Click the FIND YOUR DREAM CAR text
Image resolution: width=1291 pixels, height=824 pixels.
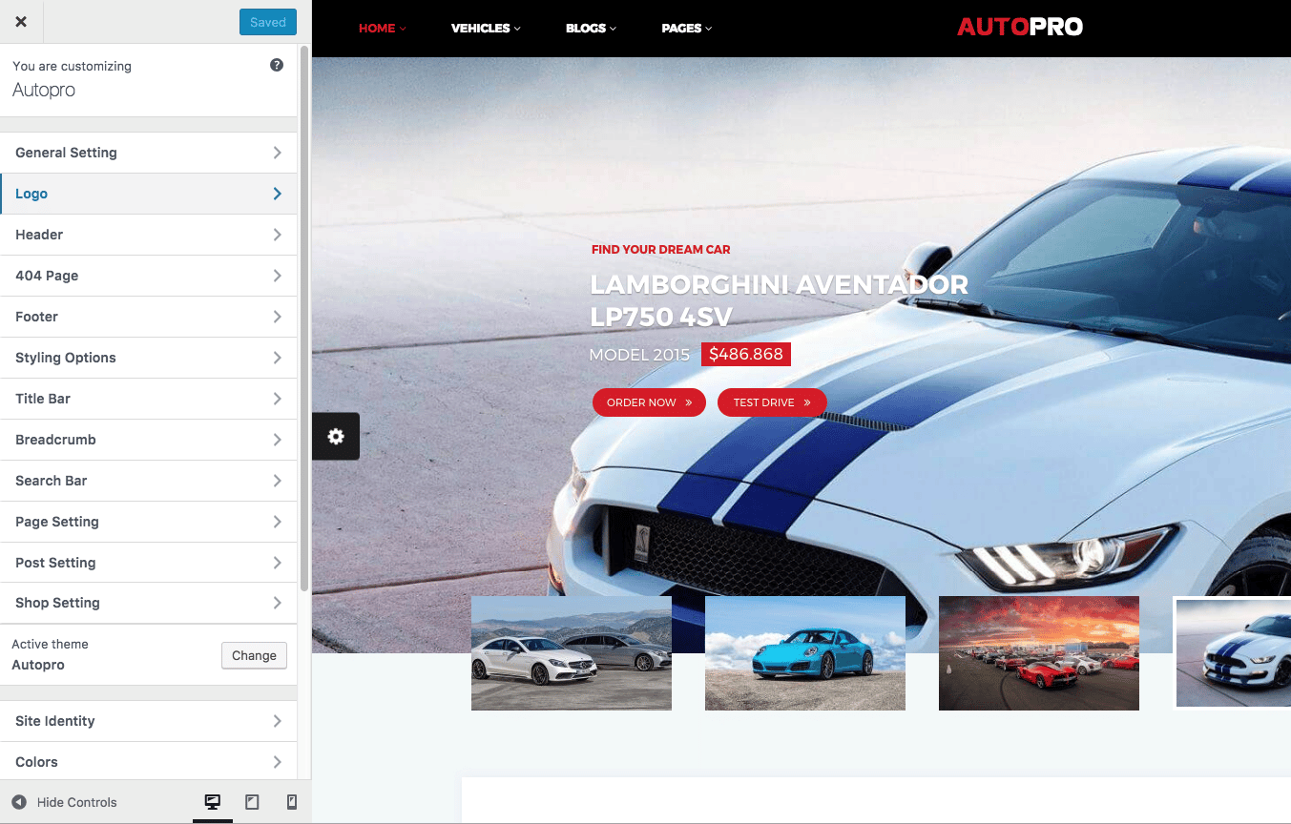click(x=661, y=250)
